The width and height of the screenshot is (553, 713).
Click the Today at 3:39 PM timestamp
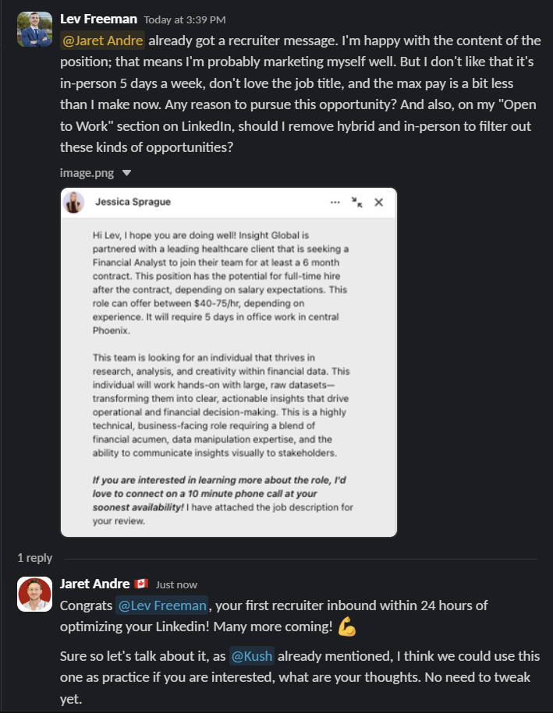point(185,20)
